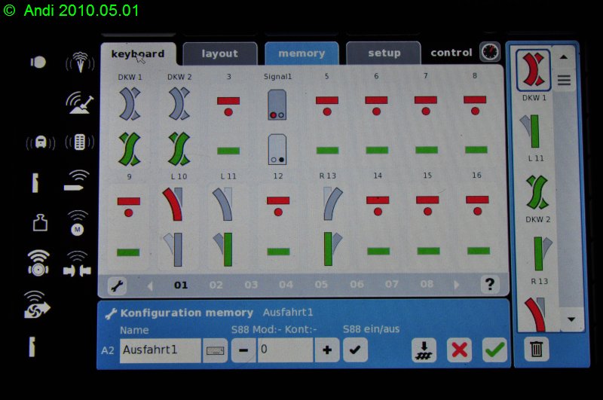Open the setup tab
This screenshot has width=603, height=400.
tap(384, 53)
